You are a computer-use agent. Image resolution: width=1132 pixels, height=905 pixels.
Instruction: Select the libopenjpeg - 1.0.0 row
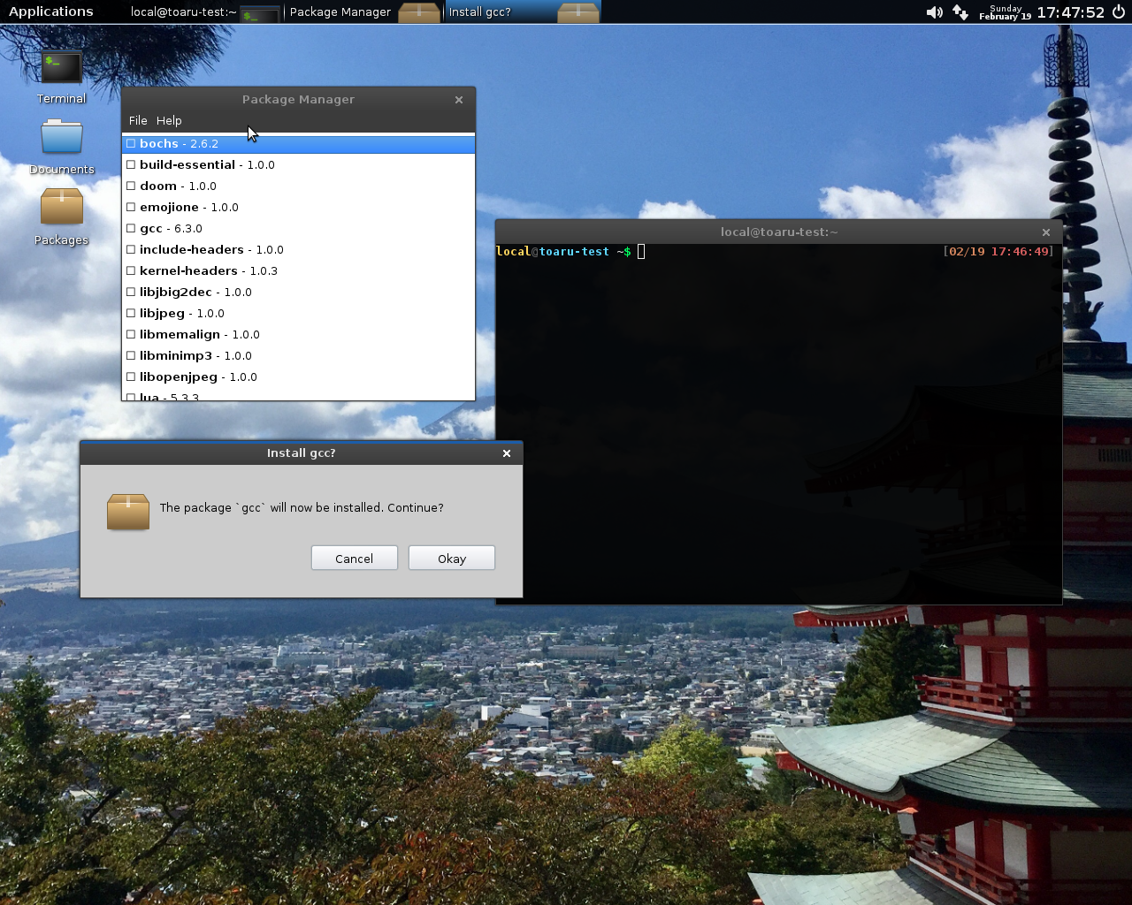(299, 376)
